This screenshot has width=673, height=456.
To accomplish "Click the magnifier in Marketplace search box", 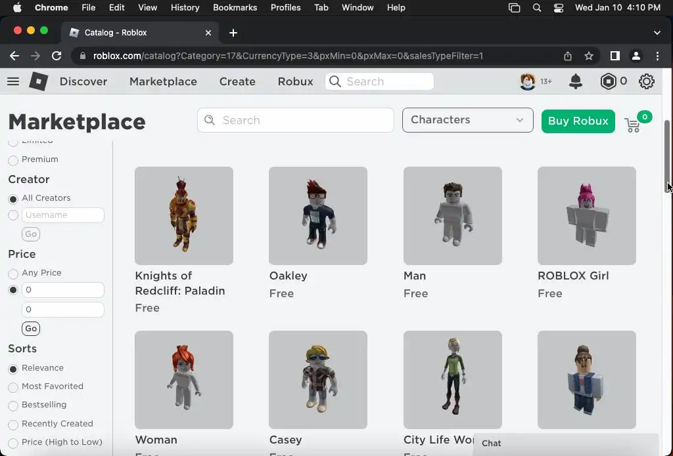I will coord(210,121).
